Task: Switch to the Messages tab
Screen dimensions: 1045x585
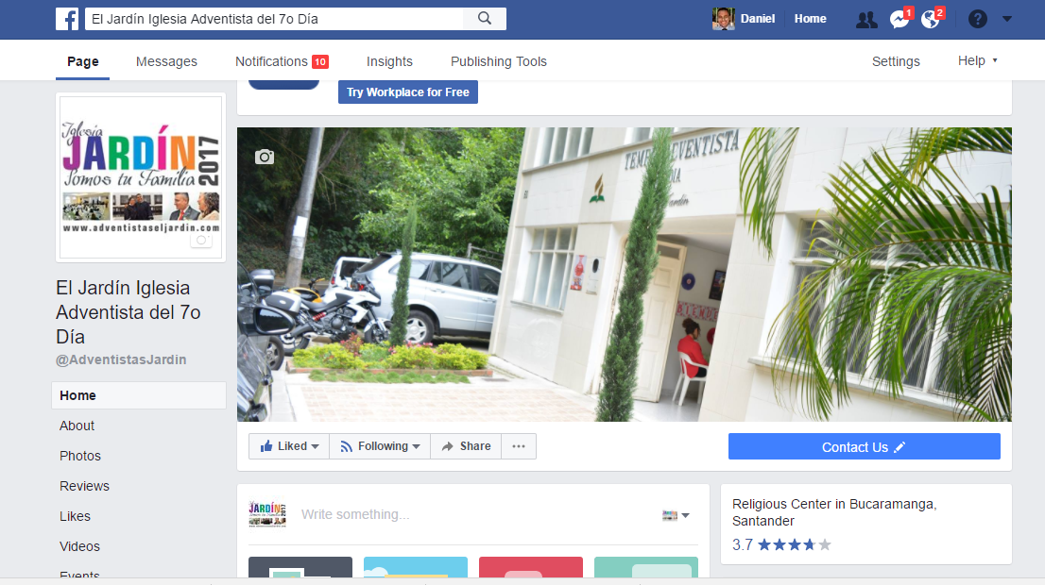Action: pyautogui.click(x=166, y=61)
